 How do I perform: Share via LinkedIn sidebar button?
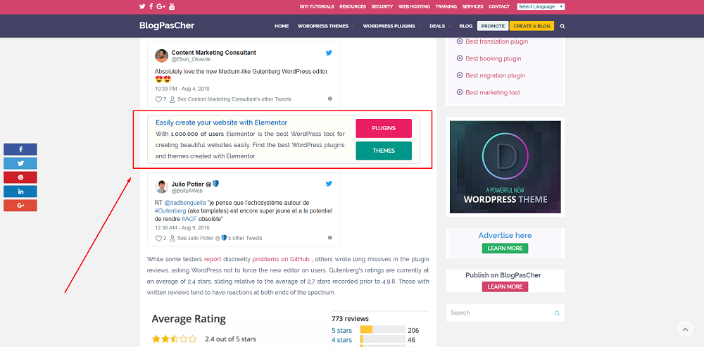point(20,191)
